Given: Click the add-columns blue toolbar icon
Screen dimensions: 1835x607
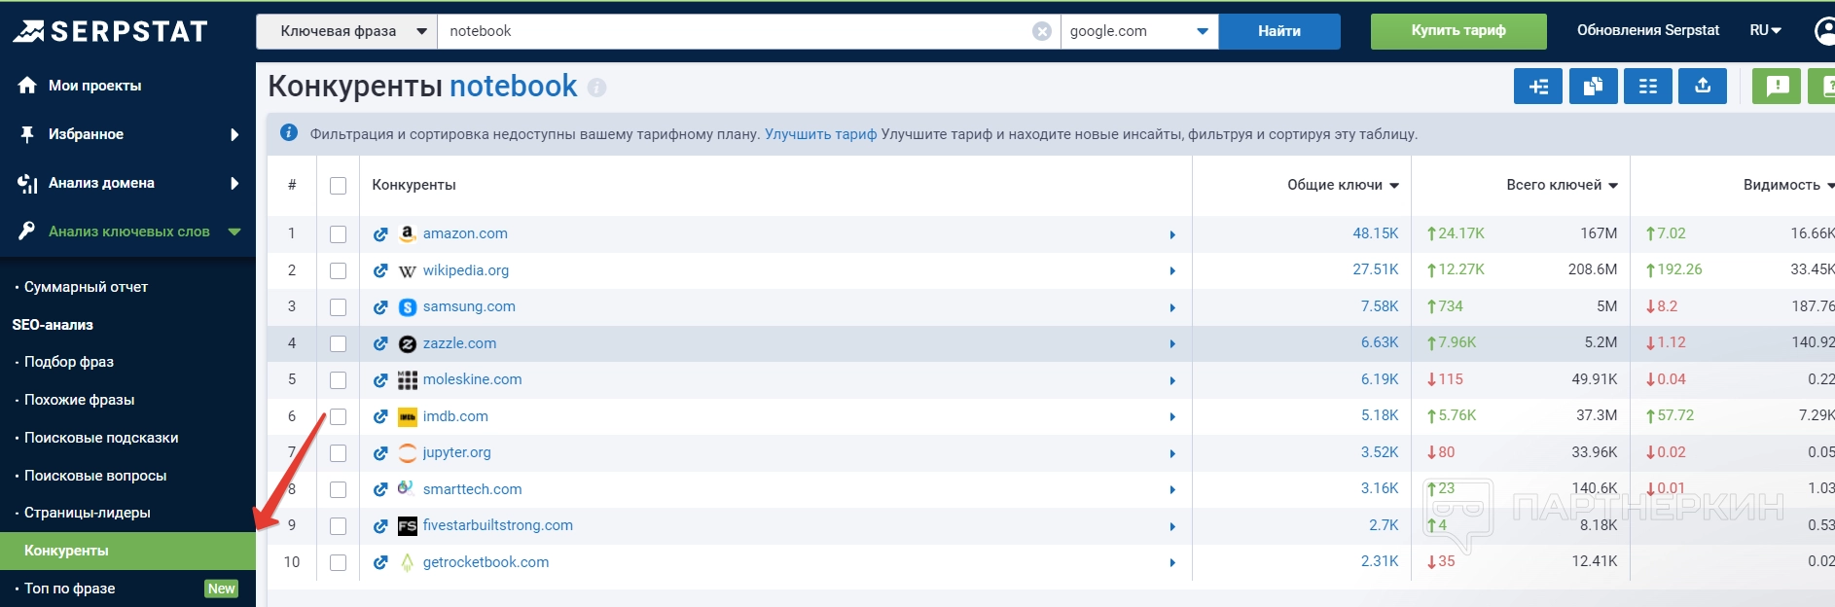Looking at the screenshot, I should [1538, 87].
